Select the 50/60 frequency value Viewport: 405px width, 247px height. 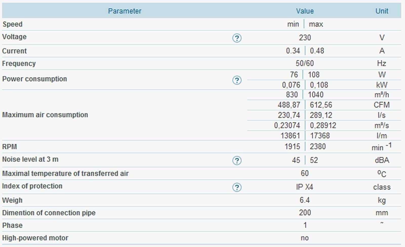tap(305, 63)
